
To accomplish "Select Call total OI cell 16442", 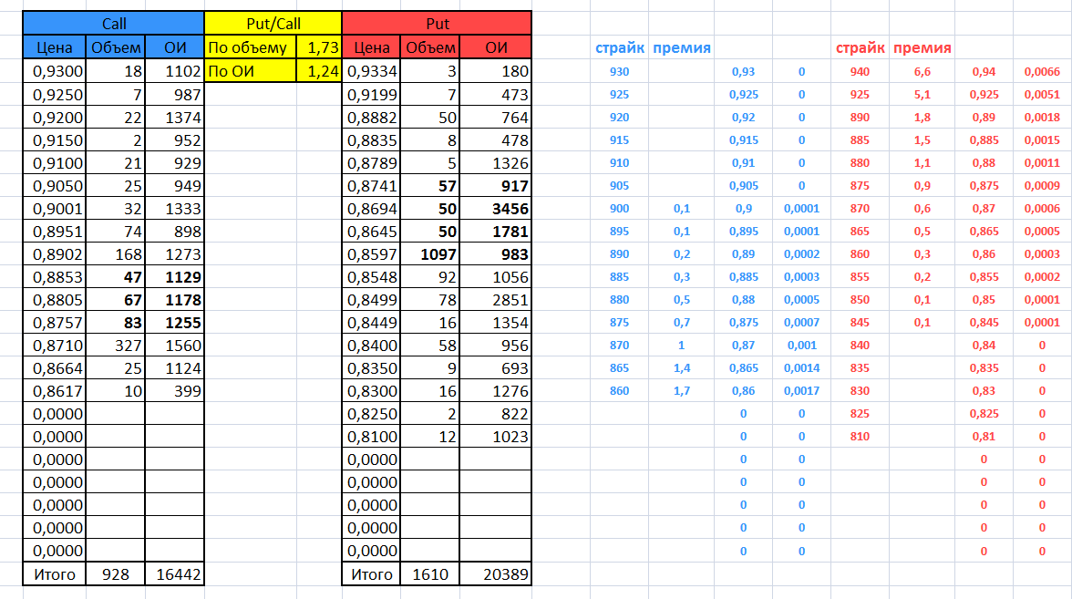I will [175, 574].
